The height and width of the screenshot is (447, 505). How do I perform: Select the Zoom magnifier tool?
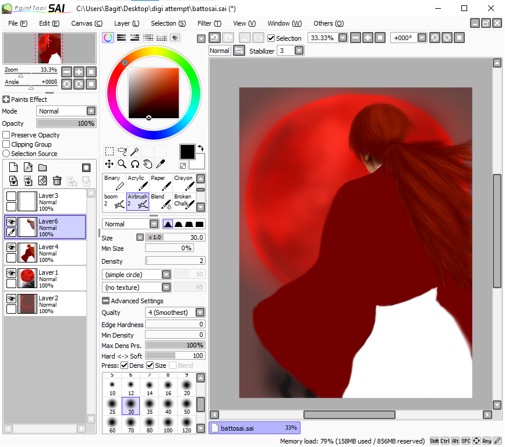tap(122, 164)
